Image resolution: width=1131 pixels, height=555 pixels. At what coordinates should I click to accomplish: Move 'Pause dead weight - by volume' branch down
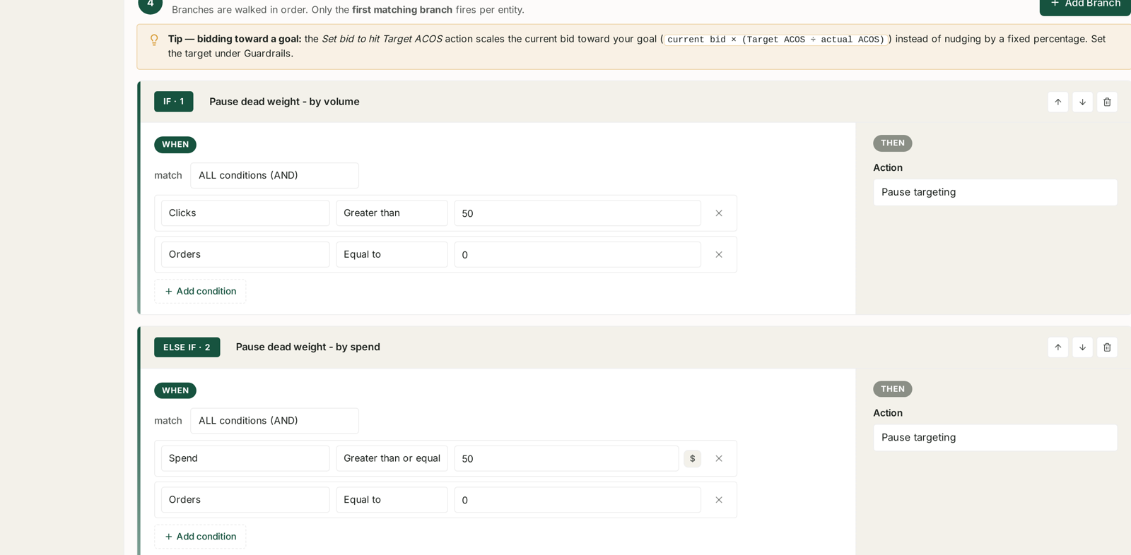point(1082,102)
